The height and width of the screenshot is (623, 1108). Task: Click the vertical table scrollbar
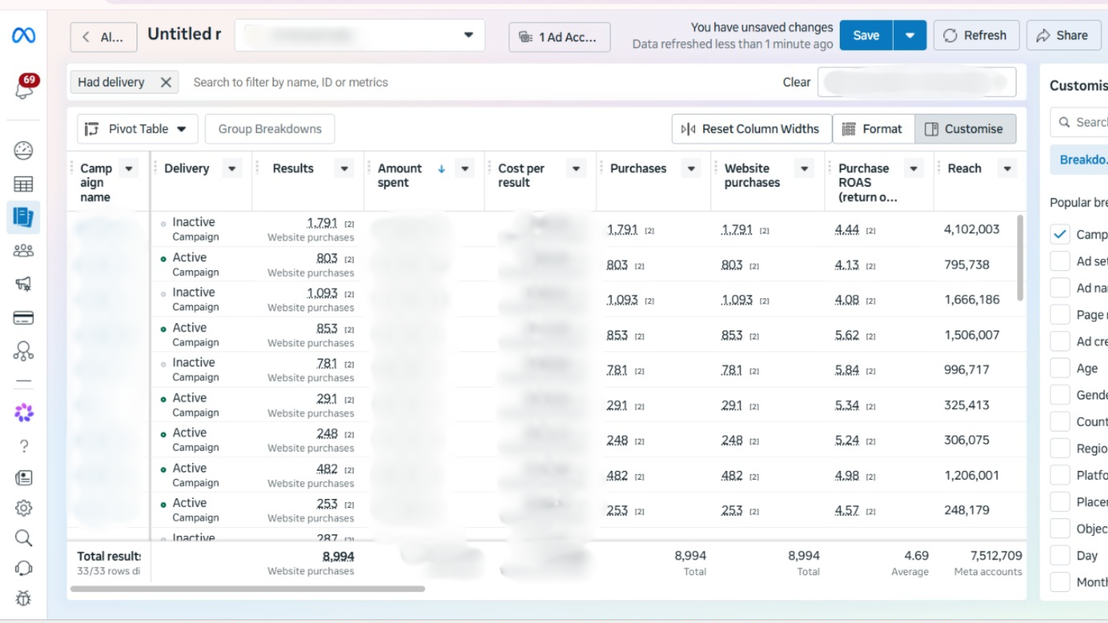tap(1020, 258)
